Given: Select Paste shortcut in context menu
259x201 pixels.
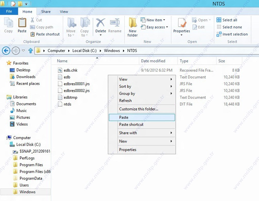Looking at the screenshot, I should [x=142, y=124].
